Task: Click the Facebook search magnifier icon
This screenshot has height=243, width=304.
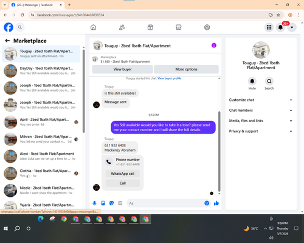Action: coord(20,27)
